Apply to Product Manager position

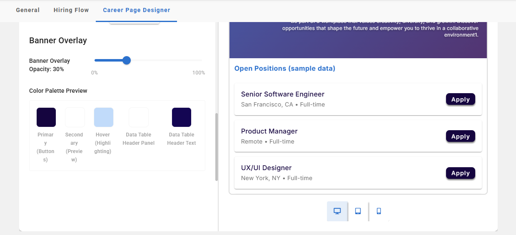pos(460,136)
